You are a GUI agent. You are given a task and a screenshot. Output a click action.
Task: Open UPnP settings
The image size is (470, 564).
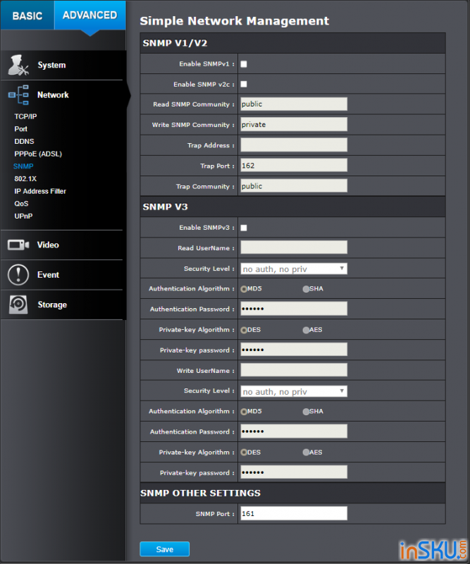click(23, 216)
